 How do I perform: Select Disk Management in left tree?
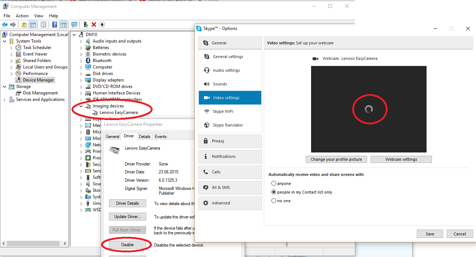[40, 93]
